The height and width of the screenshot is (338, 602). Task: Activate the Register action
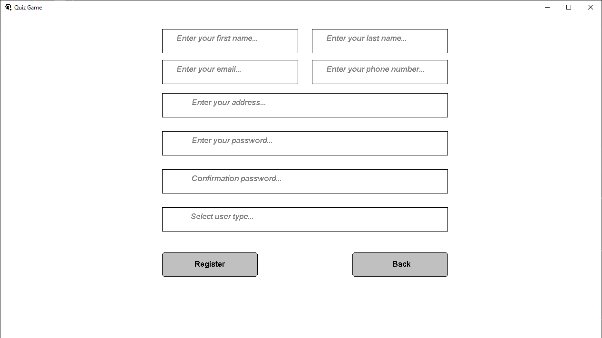(210, 264)
